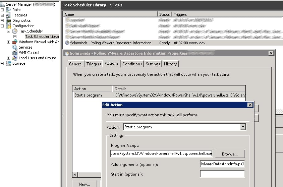Sort tasks by the Name column header

click(x=110, y=14)
